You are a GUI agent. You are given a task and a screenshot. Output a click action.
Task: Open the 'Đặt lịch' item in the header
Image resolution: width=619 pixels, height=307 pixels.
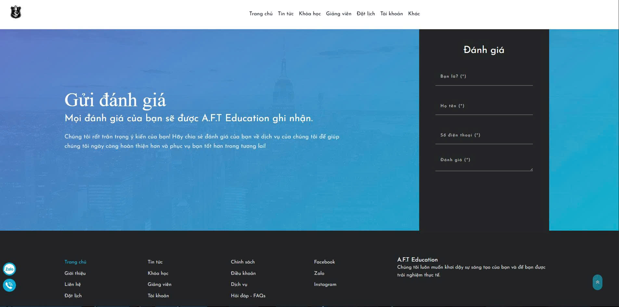[x=366, y=14]
